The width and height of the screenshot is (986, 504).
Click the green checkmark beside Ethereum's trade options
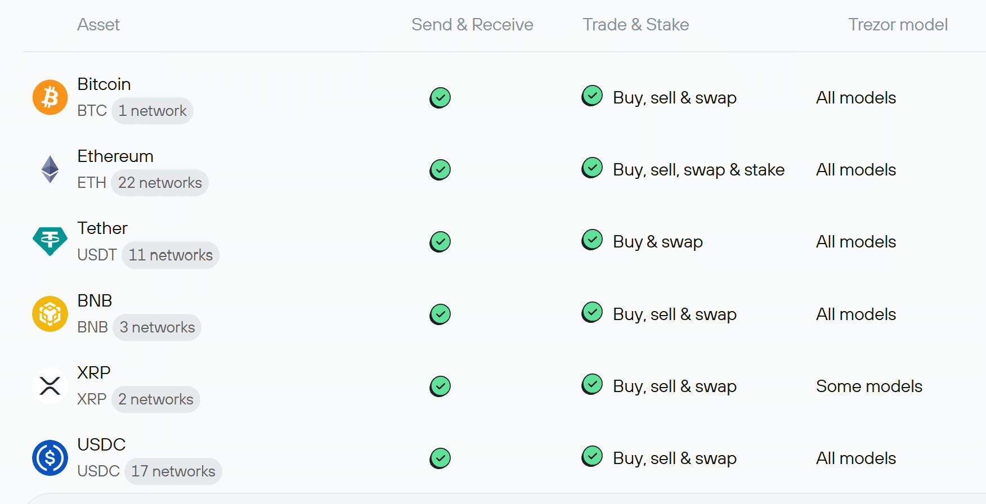click(592, 168)
